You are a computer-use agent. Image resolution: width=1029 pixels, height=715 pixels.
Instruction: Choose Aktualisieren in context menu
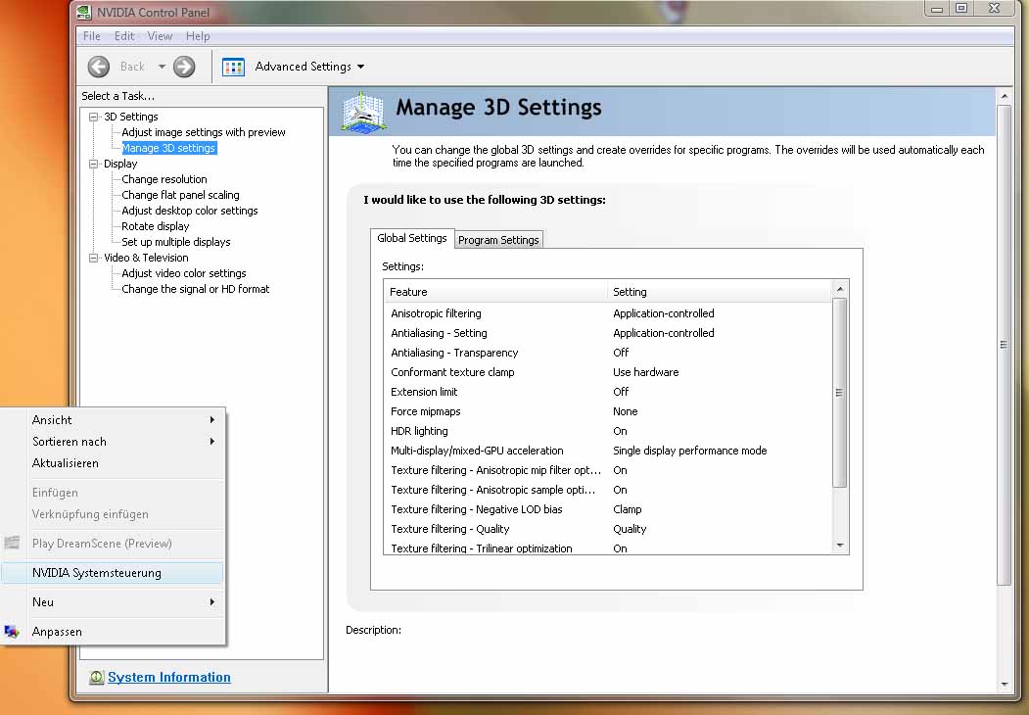(x=113, y=463)
